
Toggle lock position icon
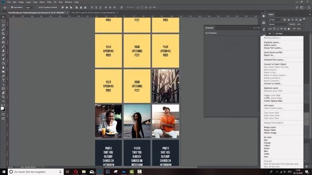click(281, 29)
